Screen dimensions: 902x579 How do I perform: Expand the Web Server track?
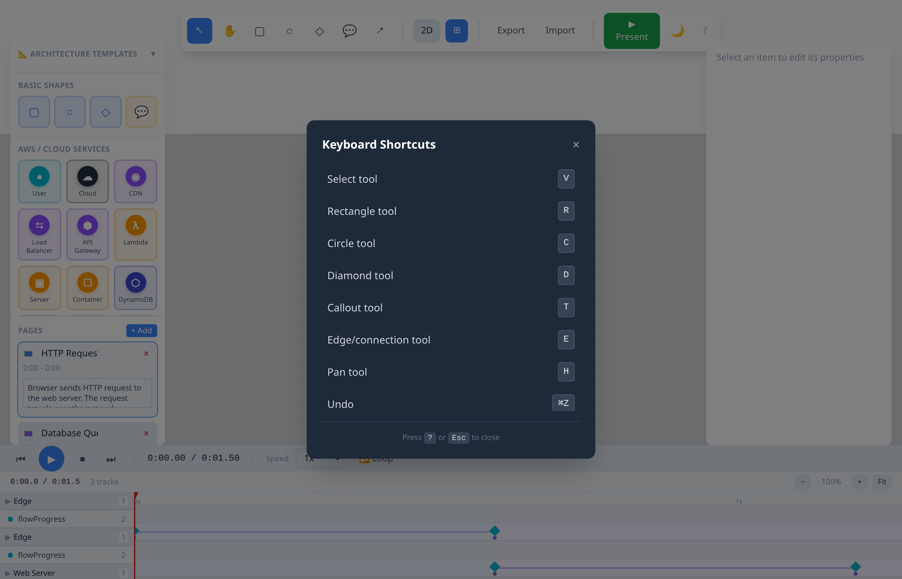pos(7,573)
